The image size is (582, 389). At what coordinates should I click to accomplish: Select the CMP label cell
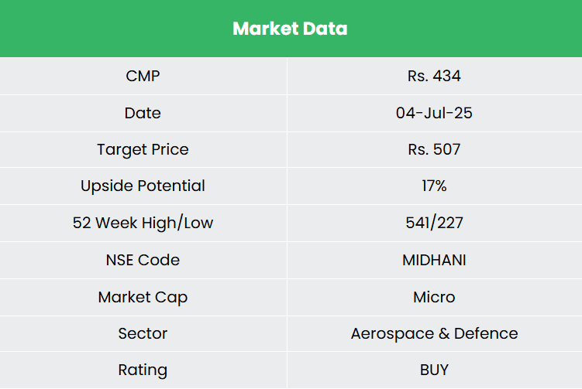tap(143, 76)
